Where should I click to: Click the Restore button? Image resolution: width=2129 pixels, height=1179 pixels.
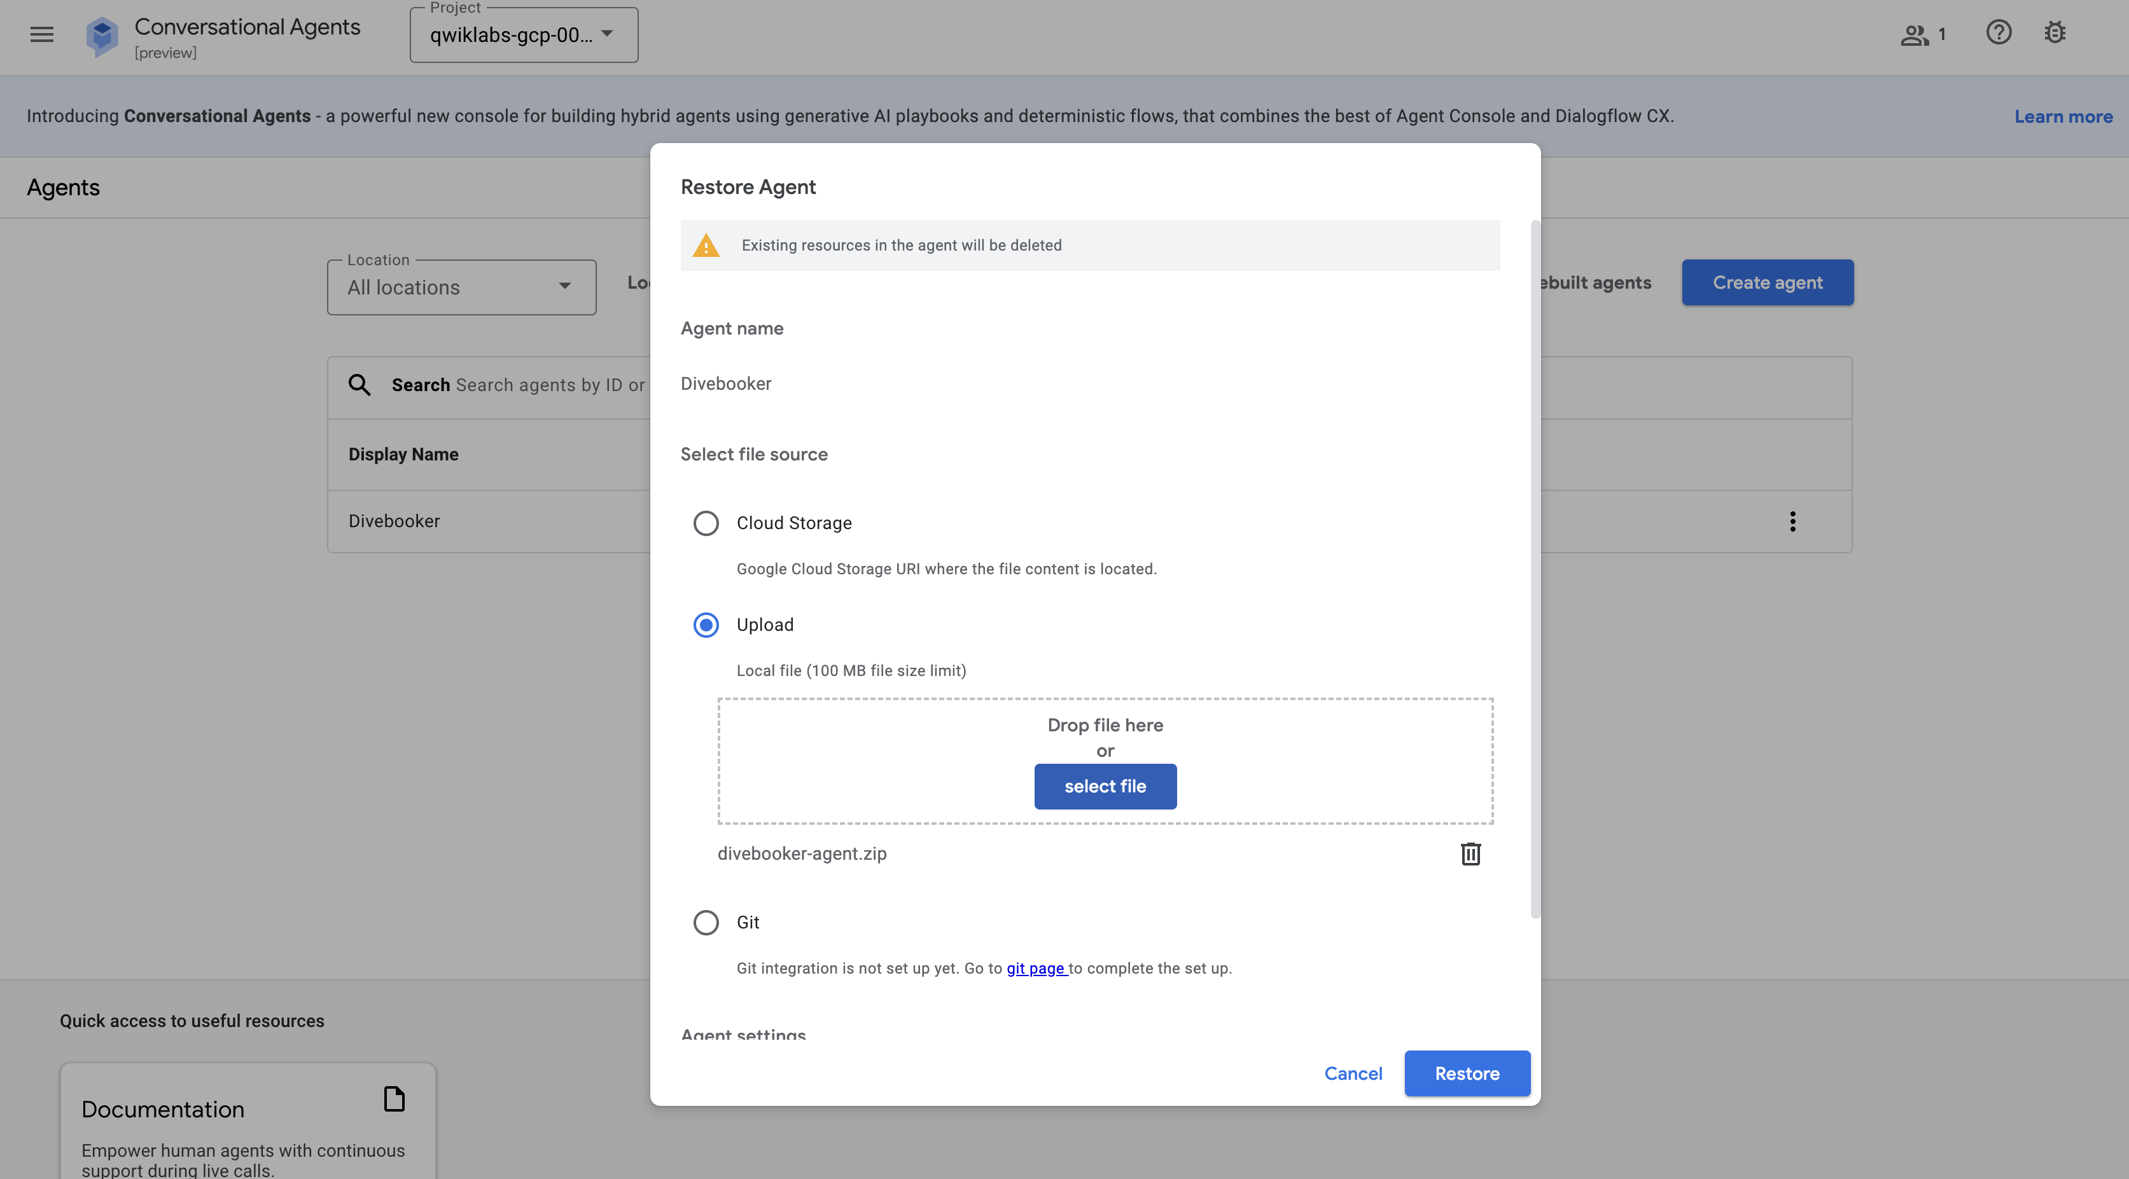(1467, 1073)
